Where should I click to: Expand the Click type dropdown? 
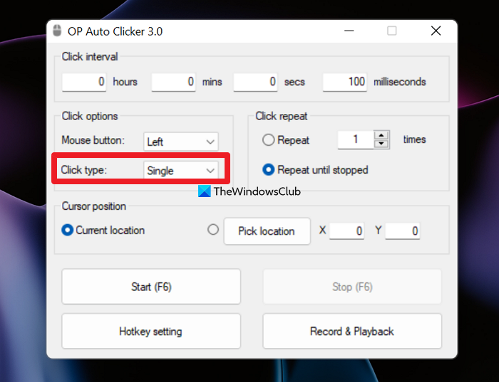click(181, 170)
